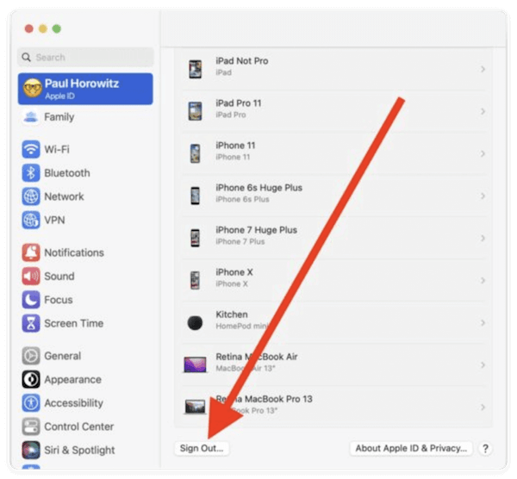Select Paul Horowitz Apple ID item
Viewport: 517px width, 479px height.
click(85, 89)
